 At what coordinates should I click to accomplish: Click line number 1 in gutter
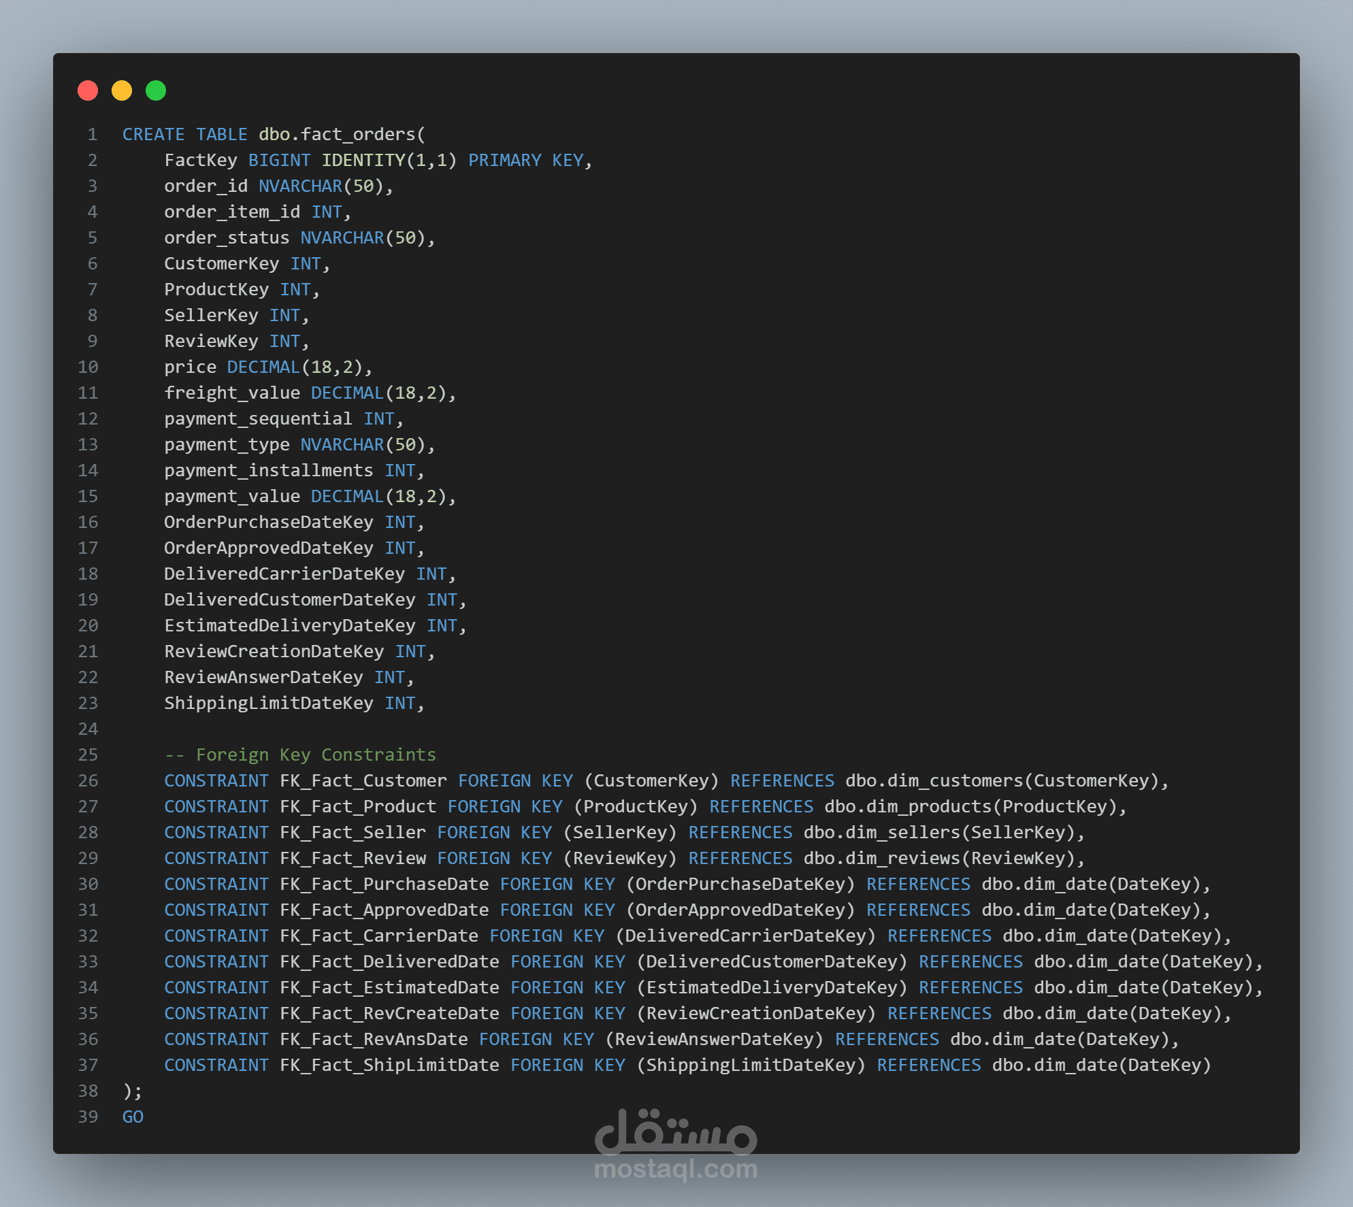point(92,134)
